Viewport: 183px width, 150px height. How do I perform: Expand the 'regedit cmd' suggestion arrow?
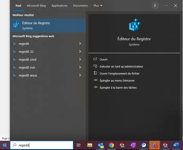80,60
